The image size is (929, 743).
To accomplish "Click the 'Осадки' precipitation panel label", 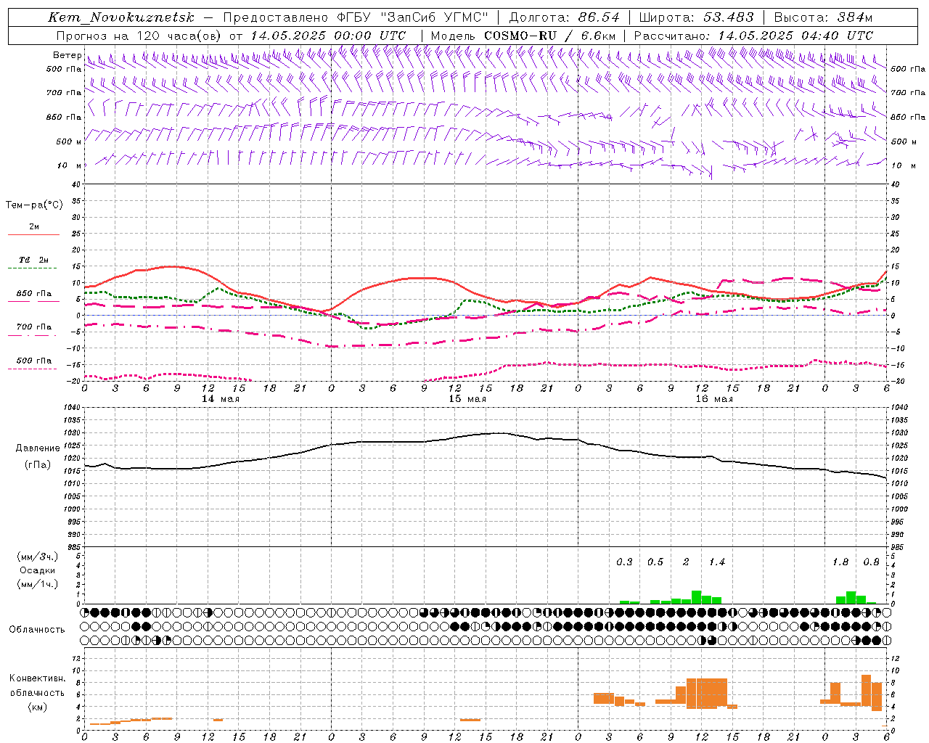I will tap(38, 570).
